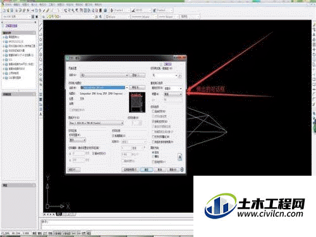Click the plot style table edit icon

(x=180, y=76)
